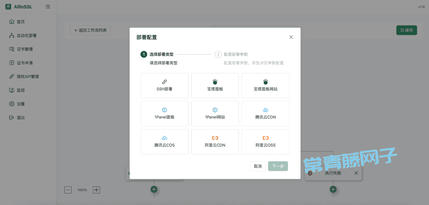Image resolution: width=429 pixels, height=205 pixels.
Task: Click the 请选择部署类型 hint text
Action: pos(163,63)
